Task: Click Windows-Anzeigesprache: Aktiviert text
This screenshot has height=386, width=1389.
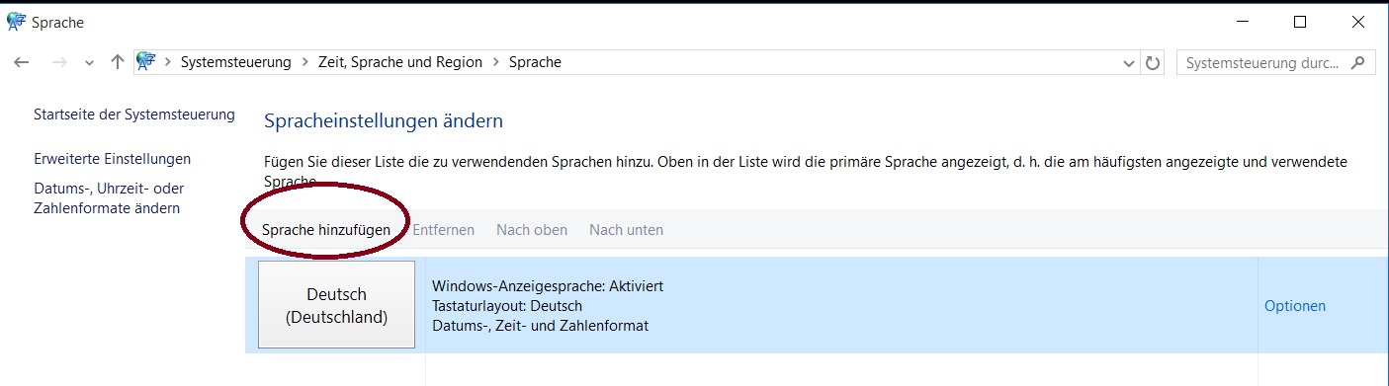Action: pos(548,286)
